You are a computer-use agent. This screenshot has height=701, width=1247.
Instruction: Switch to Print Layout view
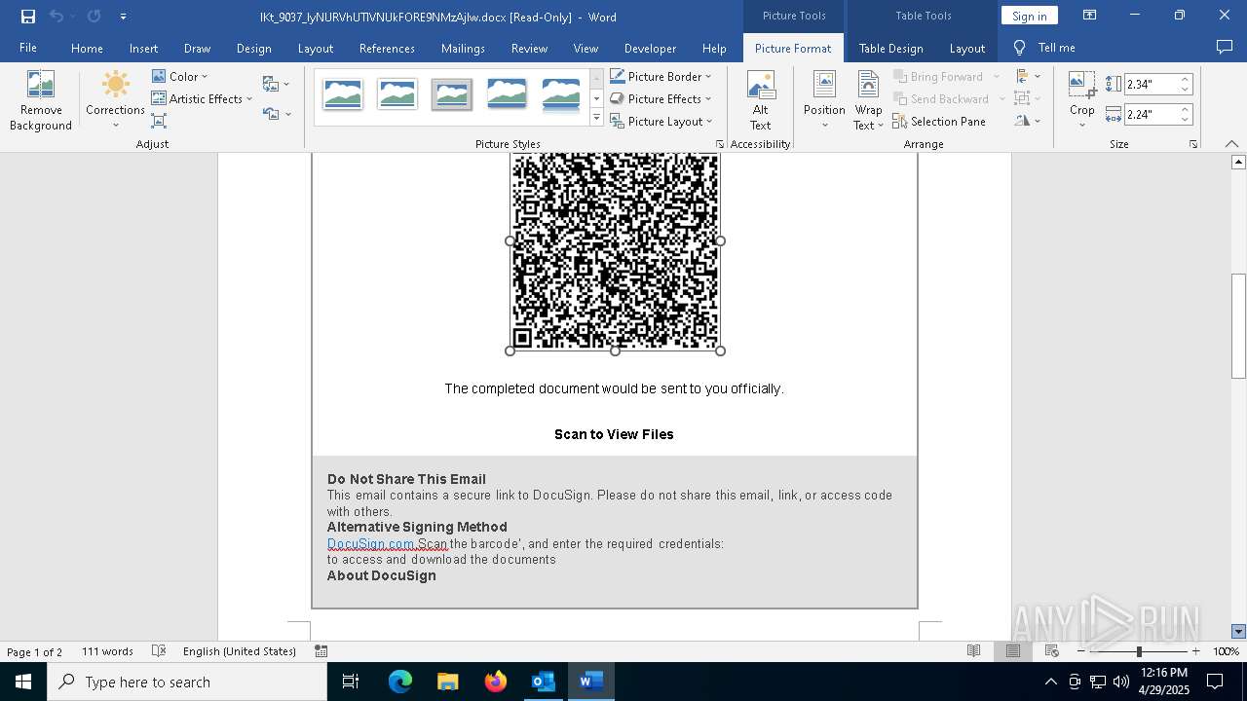(1013, 651)
